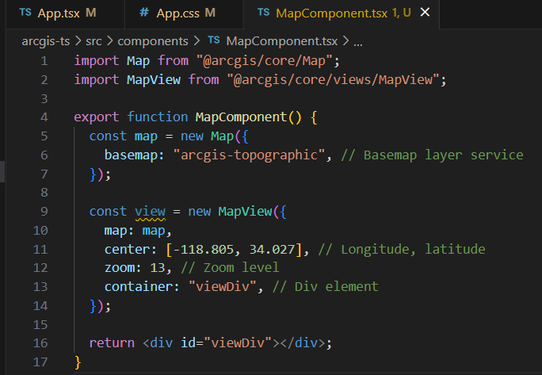Click the 'center' property name

127,250
